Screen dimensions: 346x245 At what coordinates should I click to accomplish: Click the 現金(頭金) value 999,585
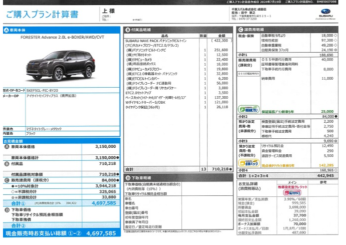[x=299, y=203]
